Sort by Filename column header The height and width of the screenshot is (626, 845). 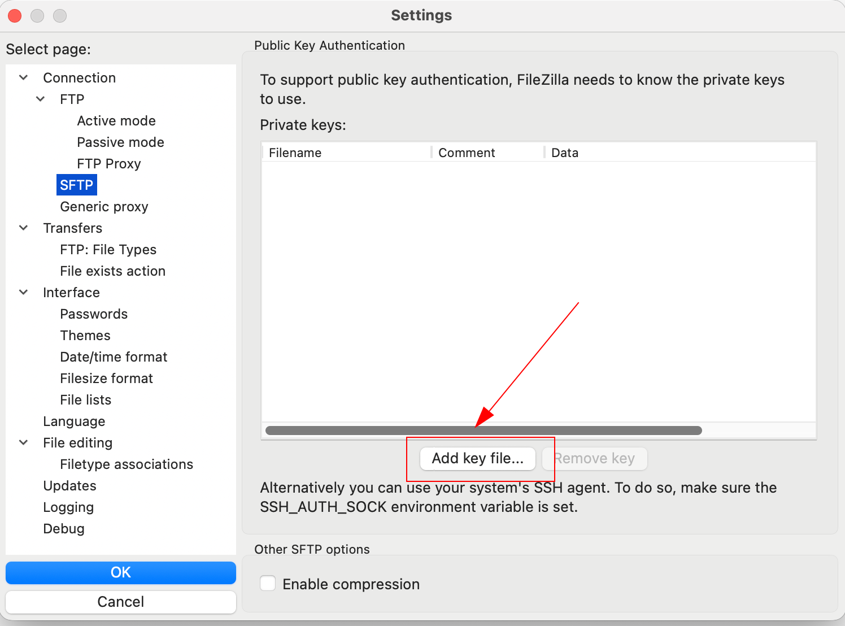click(295, 153)
